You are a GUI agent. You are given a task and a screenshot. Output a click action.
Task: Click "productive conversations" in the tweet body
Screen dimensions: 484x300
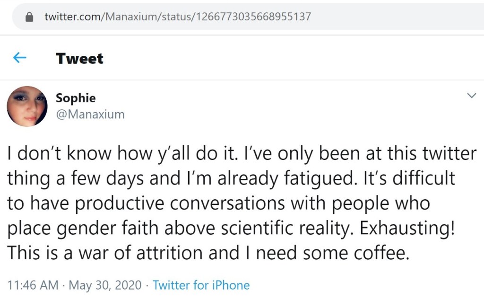(x=180, y=203)
